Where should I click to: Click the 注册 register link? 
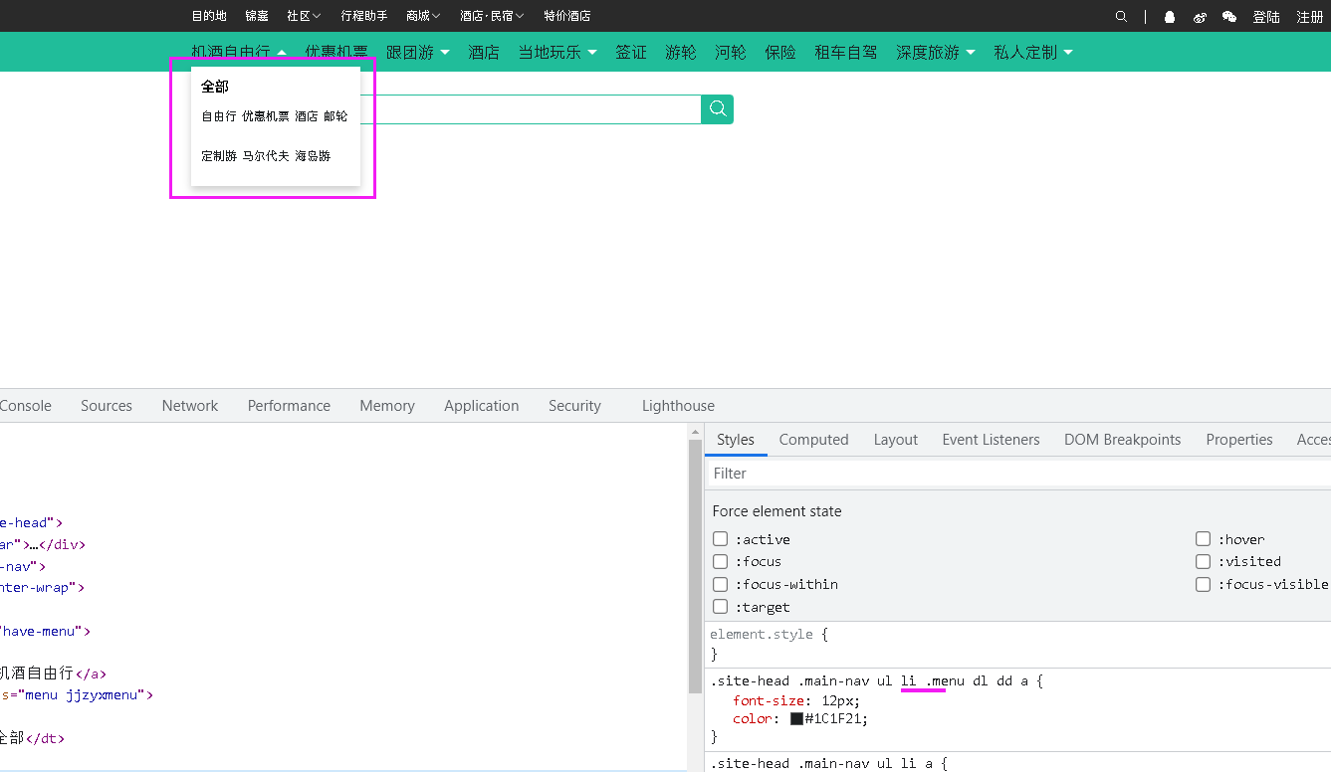(1310, 17)
